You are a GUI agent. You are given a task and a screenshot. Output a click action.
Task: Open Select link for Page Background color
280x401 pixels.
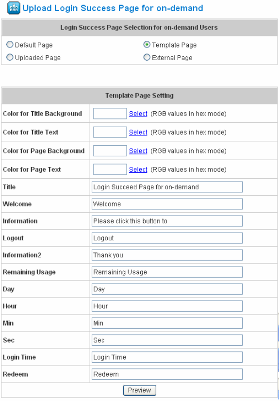click(x=138, y=151)
